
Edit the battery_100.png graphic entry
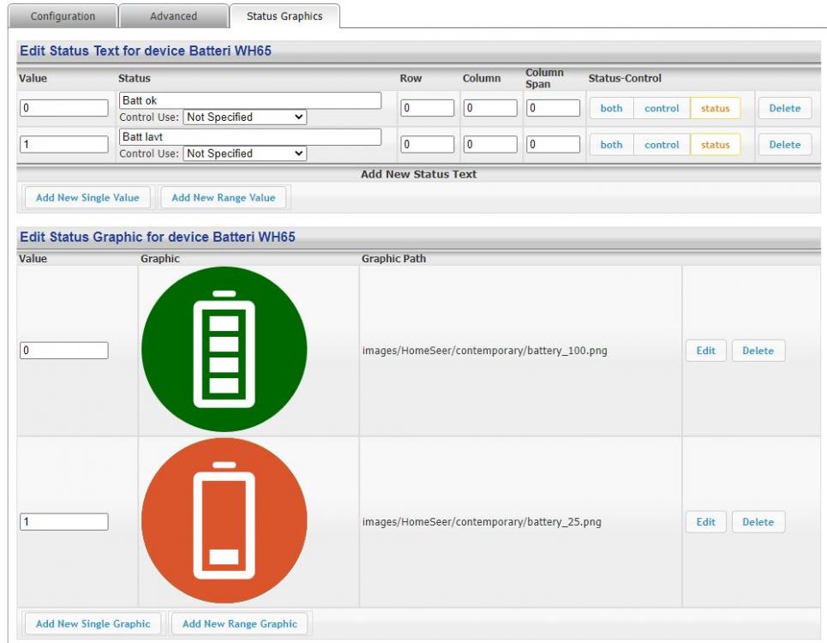click(705, 351)
